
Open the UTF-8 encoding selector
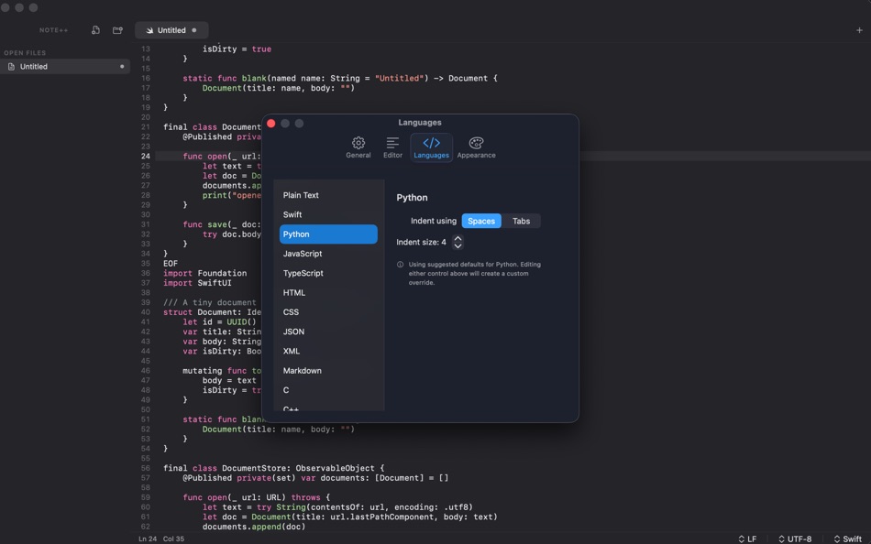click(x=795, y=539)
